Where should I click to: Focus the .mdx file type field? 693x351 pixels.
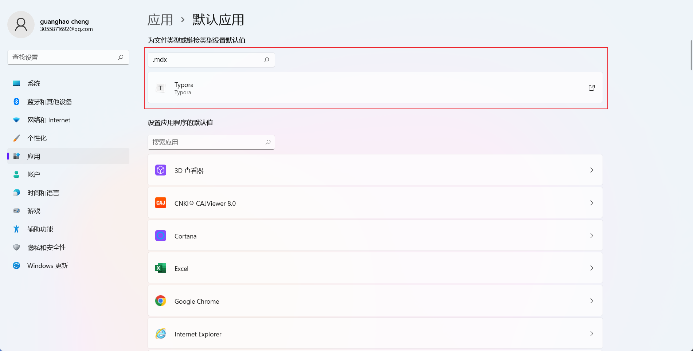[211, 60]
